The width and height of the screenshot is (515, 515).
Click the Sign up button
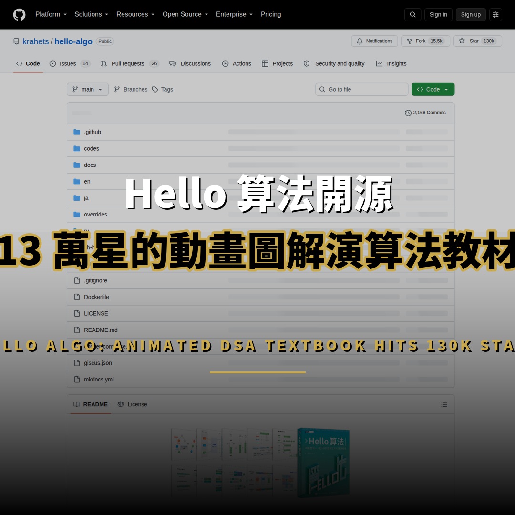(x=471, y=14)
